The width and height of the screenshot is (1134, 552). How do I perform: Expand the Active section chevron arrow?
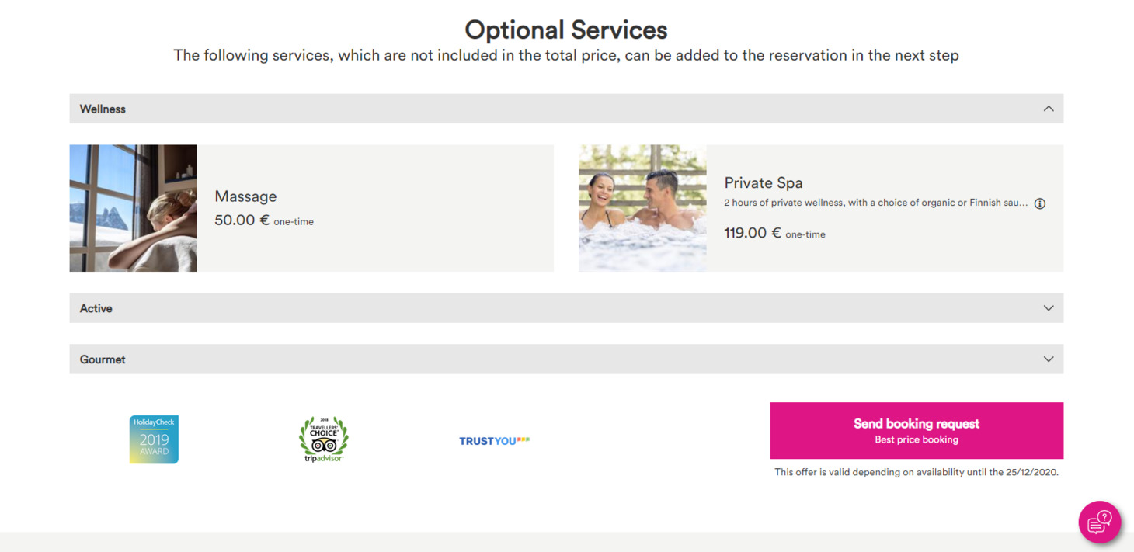click(x=1048, y=308)
